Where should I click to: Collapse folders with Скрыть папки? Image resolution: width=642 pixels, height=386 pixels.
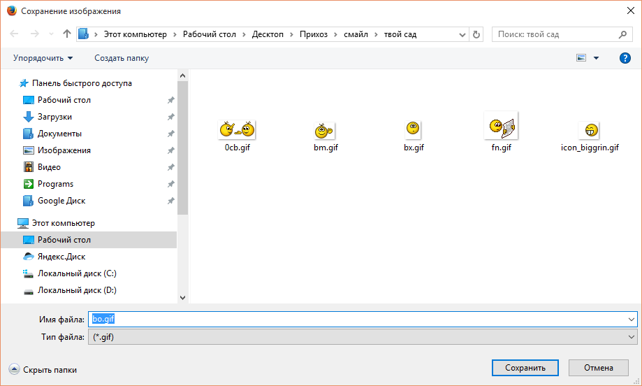[x=43, y=369]
